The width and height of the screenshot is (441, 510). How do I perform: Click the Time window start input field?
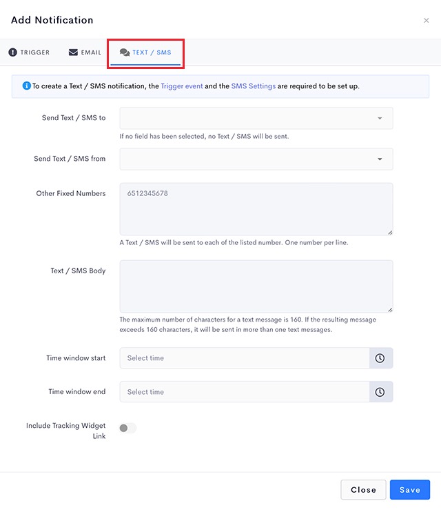pyautogui.click(x=245, y=358)
